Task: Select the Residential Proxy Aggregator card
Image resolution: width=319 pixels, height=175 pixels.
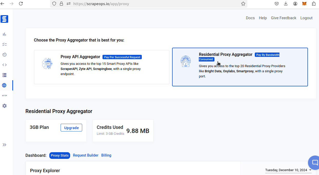Action: 240,67
